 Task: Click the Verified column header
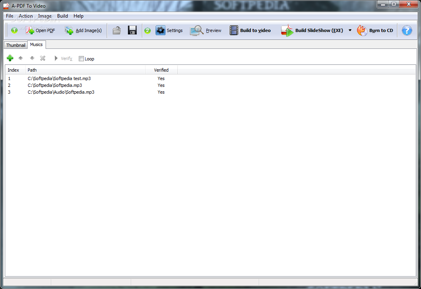pyautogui.click(x=162, y=70)
